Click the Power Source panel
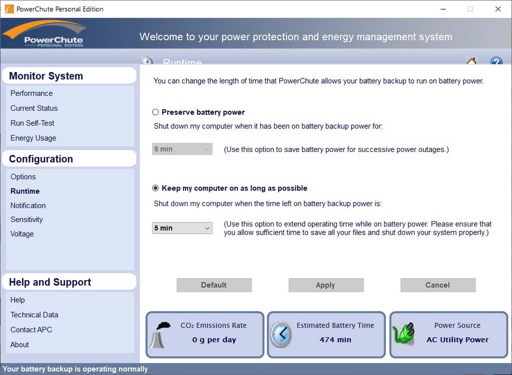Screen dimensions: 512x375 point(449,334)
